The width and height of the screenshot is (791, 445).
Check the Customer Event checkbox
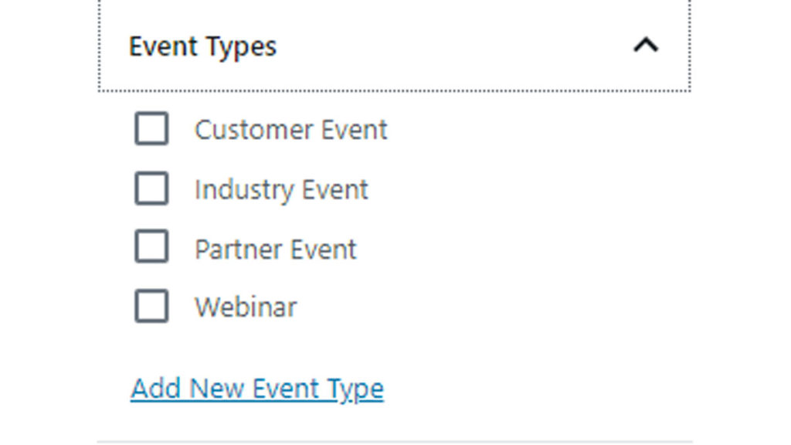click(151, 129)
